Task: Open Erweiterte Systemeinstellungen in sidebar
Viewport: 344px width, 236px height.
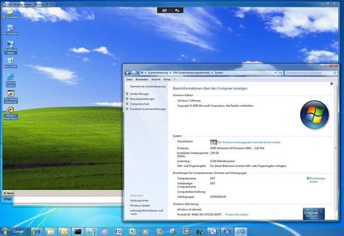Action: 148,109
